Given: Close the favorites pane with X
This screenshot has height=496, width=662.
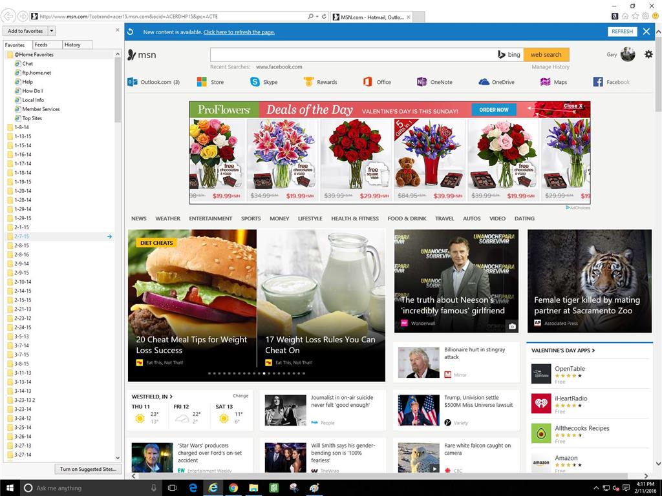Looking at the screenshot, I should tap(118, 30).
